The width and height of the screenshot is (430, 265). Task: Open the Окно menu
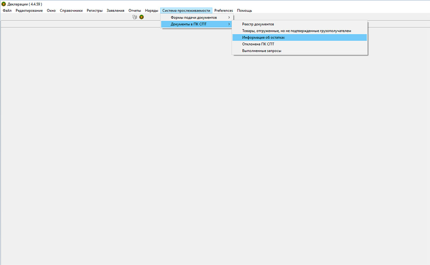[51, 10]
